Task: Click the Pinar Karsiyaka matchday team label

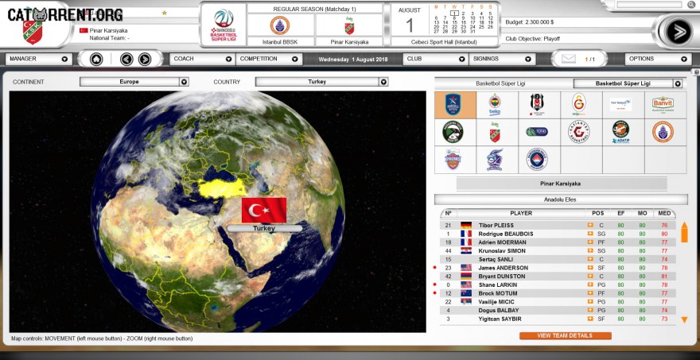Action: [349, 42]
